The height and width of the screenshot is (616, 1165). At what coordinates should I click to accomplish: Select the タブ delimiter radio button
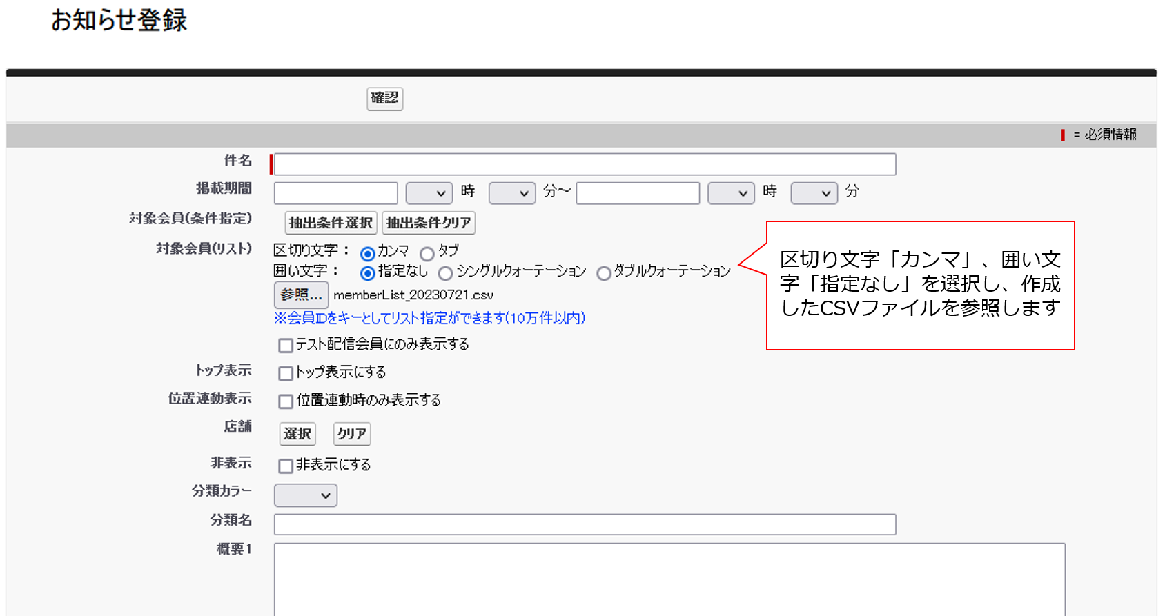[x=427, y=254]
